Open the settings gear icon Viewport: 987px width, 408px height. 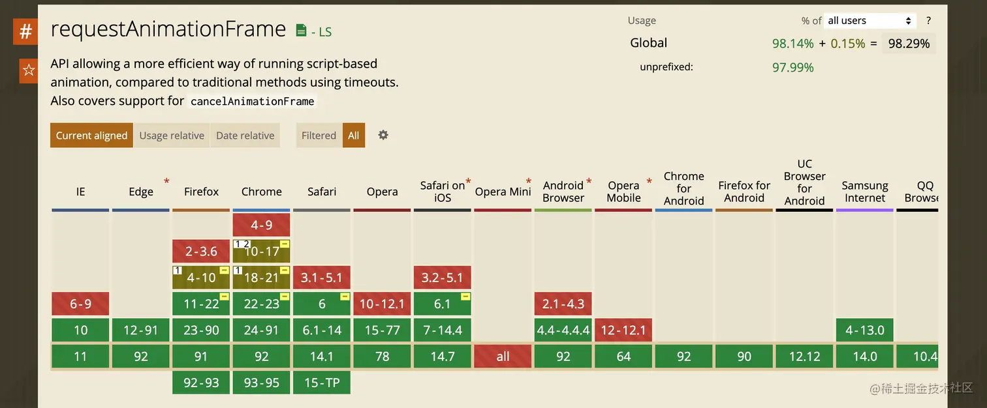pos(383,135)
